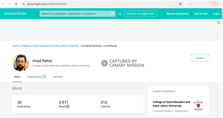Open Discover by subject area
Viewport: 223px width, 118px height.
(140, 14)
